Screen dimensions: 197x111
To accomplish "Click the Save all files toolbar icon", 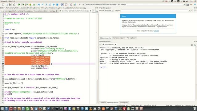I will 14,5.
